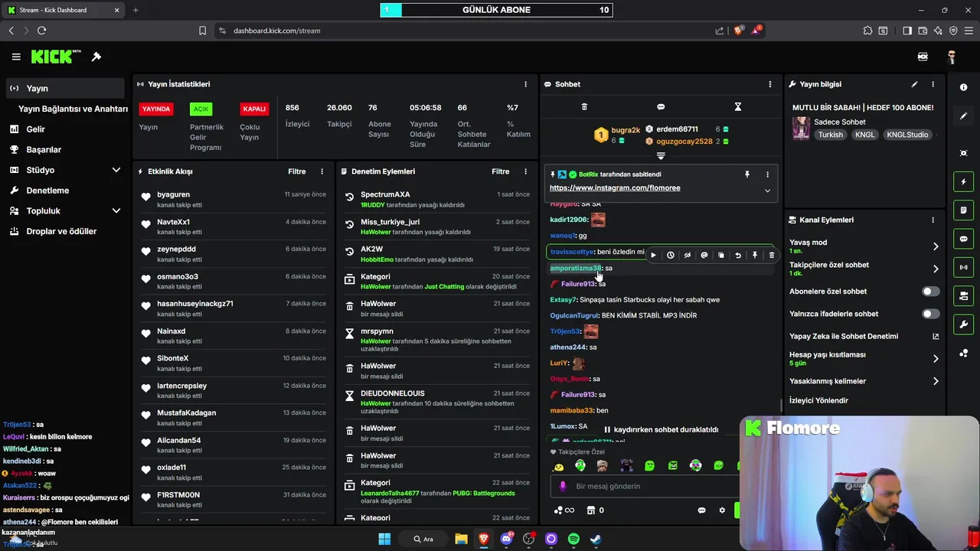Click the wrench icon in the right sidebar
Screen dimensions: 980x551
(x=963, y=324)
